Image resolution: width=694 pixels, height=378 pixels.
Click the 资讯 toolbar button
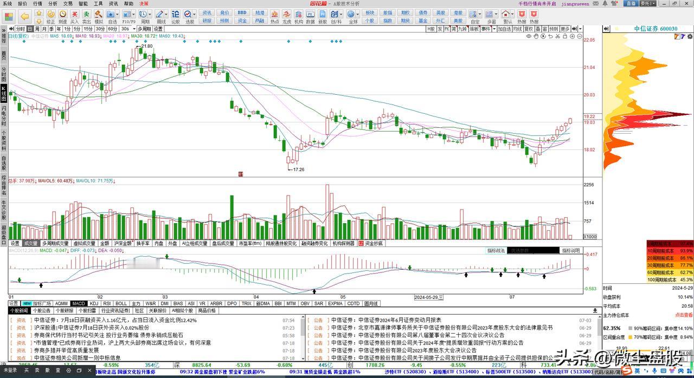pyautogui.click(x=207, y=13)
